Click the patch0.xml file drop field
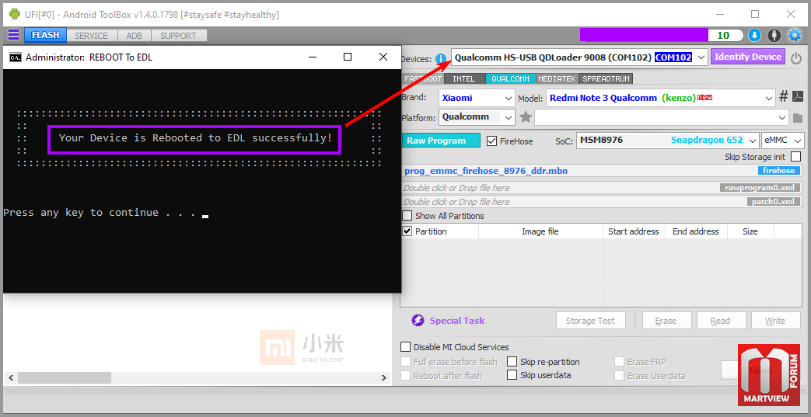This screenshot has height=417, width=811. [x=602, y=202]
